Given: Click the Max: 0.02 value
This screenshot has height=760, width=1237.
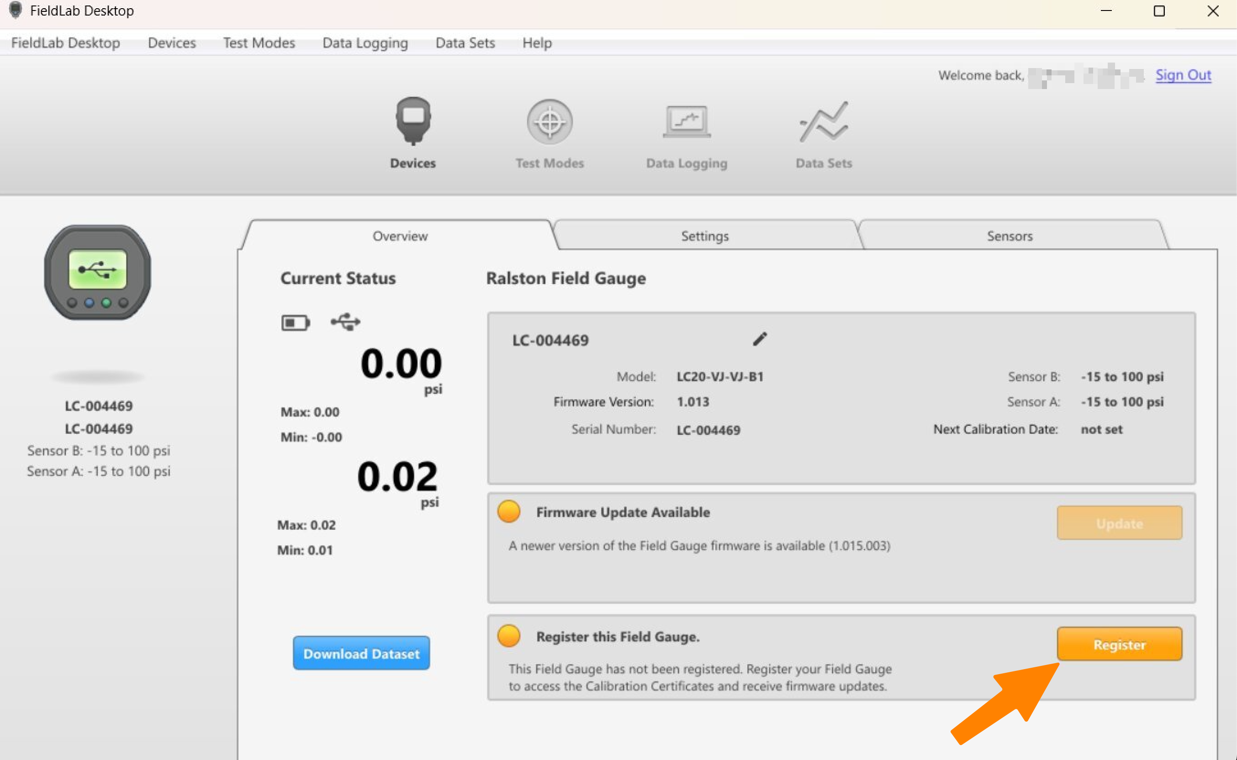Looking at the screenshot, I should tap(306, 525).
